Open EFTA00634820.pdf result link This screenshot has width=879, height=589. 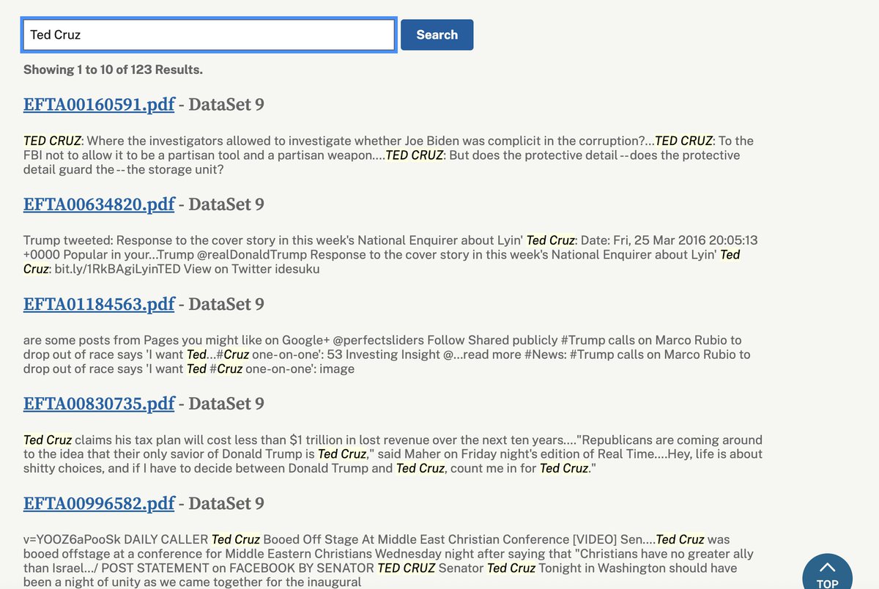pyautogui.click(x=99, y=204)
